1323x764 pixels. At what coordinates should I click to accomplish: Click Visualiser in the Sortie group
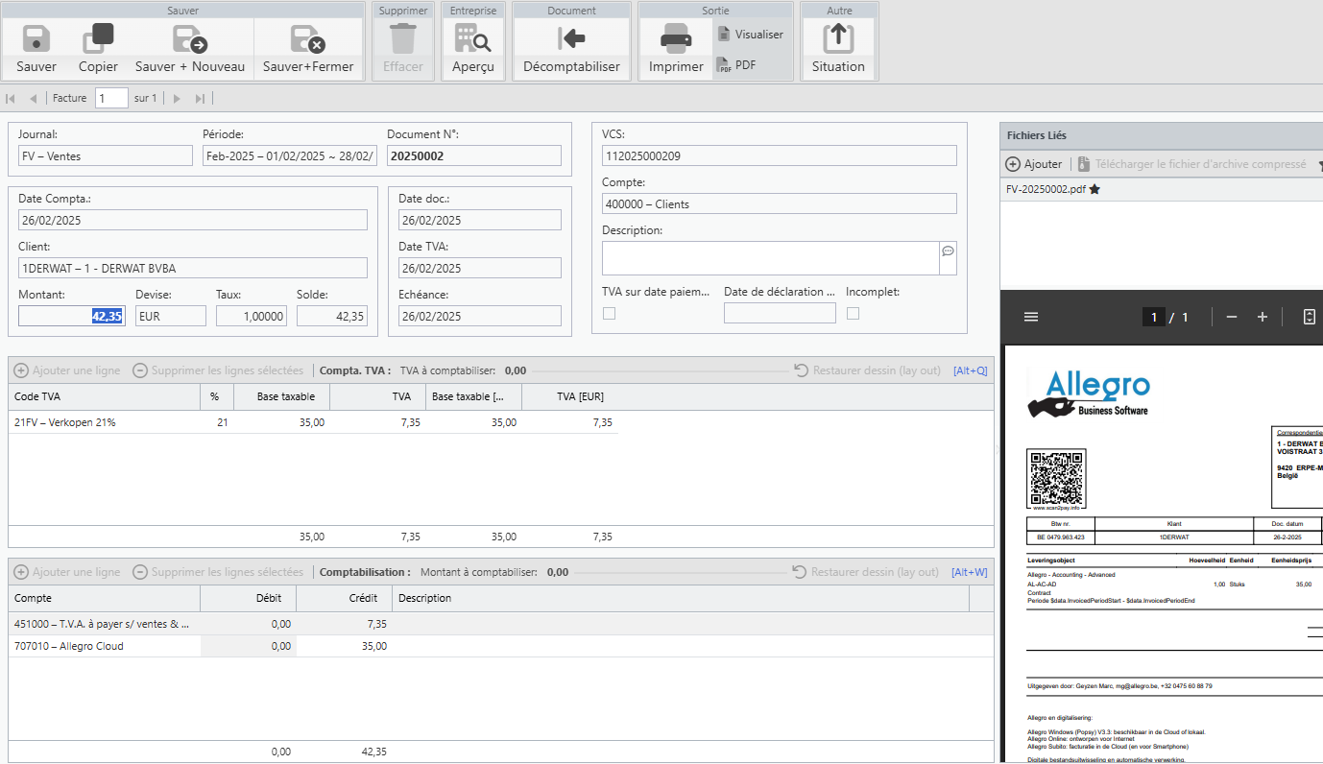[751, 35]
